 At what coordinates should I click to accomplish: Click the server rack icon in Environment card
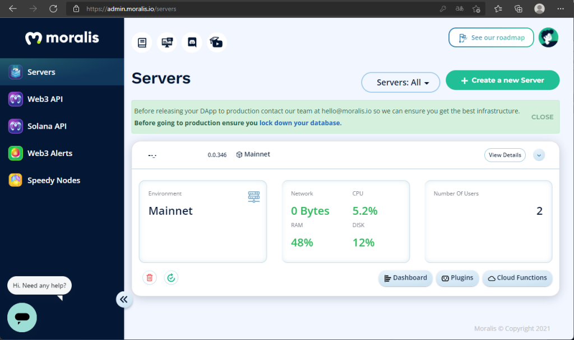254,197
